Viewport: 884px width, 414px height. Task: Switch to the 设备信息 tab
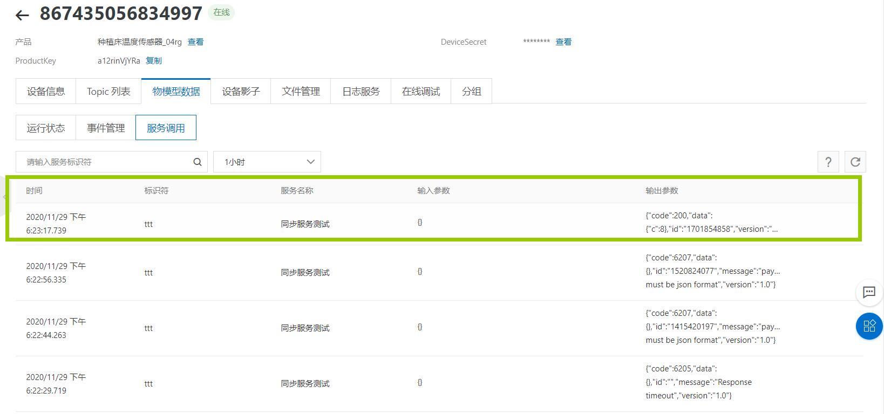tap(46, 91)
